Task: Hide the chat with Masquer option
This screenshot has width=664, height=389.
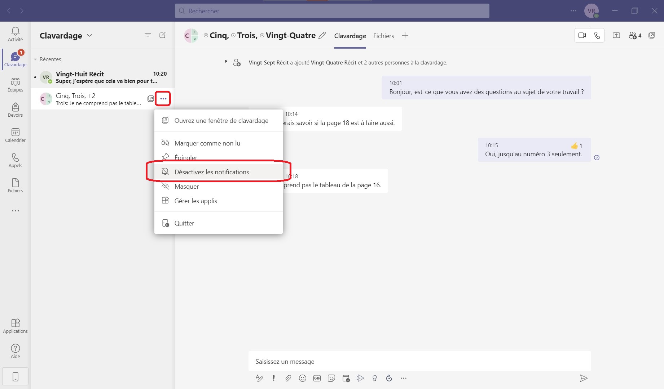Action: (x=187, y=187)
